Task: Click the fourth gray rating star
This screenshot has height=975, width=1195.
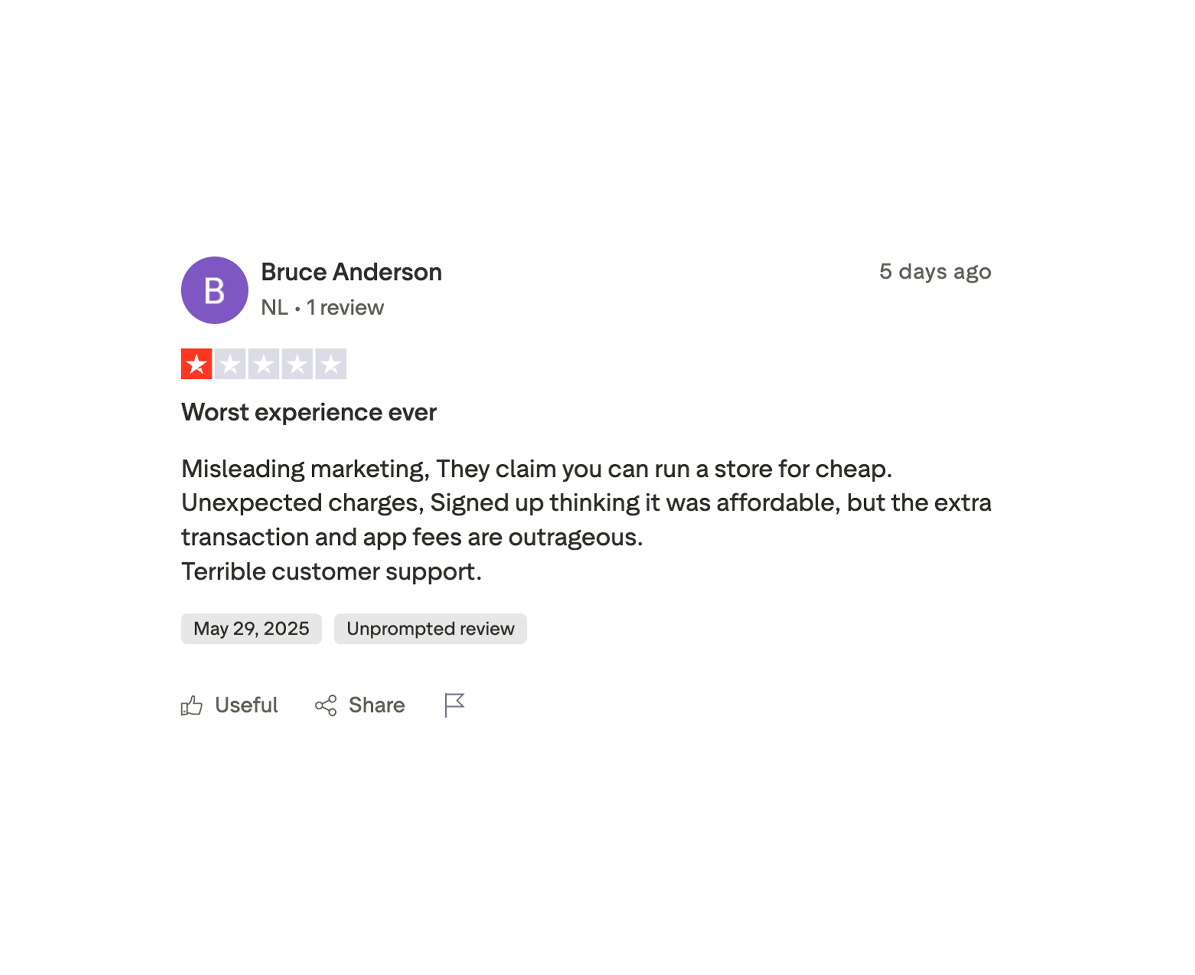Action: tap(297, 364)
